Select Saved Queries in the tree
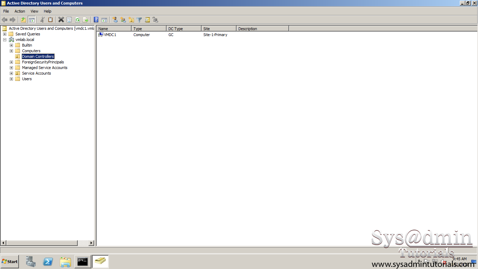The image size is (478, 269). point(28,34)
